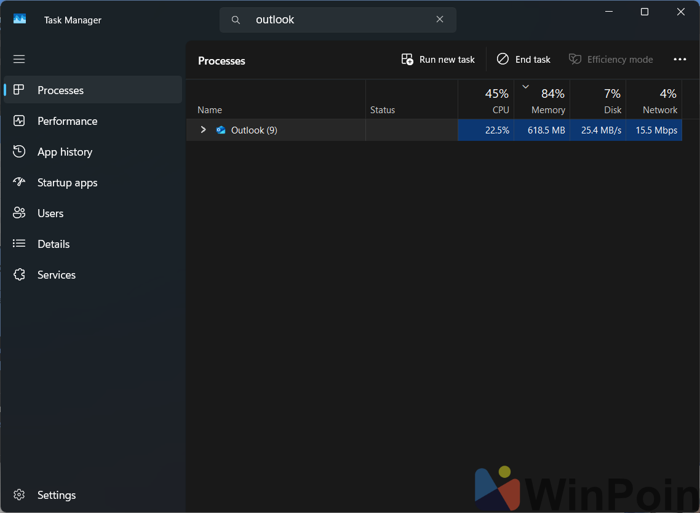
Task: Click the Run new task button
Action: 438,60
